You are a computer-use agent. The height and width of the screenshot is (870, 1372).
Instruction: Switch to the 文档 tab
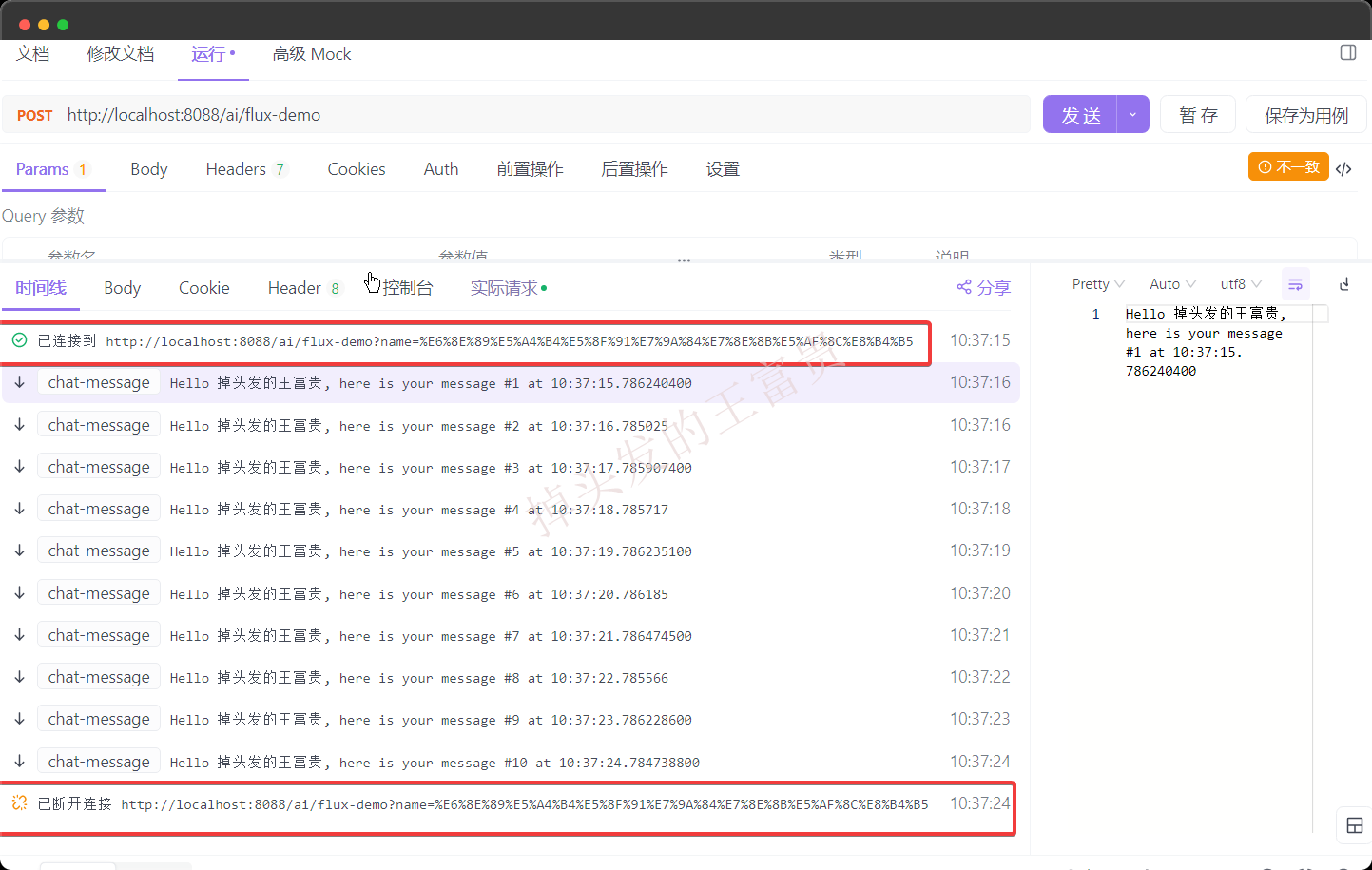coord(32,54)
